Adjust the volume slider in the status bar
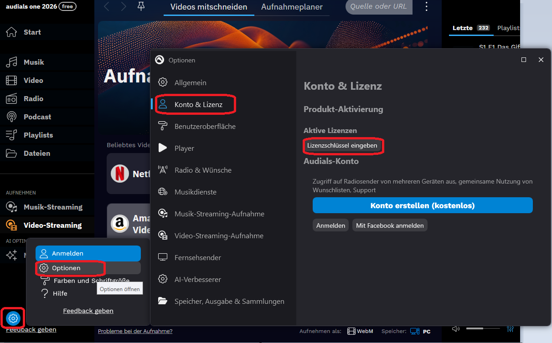 [x=482, y=328]
